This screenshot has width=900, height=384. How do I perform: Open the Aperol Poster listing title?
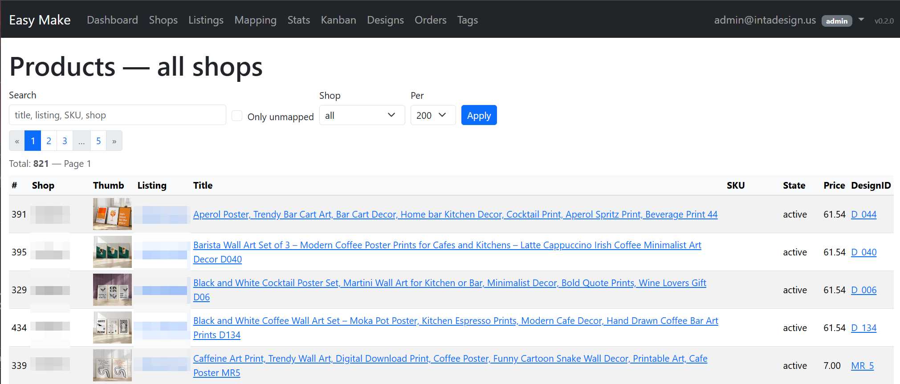click(x=455, y=214)
